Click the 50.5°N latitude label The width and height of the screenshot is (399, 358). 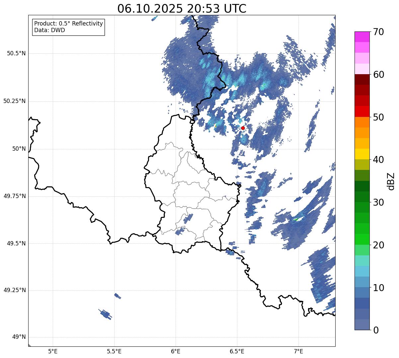(16, 53)
